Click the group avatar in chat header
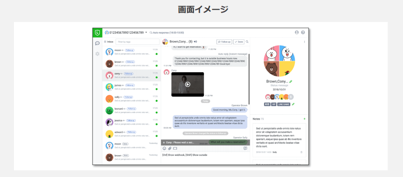The image size is (403, 177). click(165, 42)
